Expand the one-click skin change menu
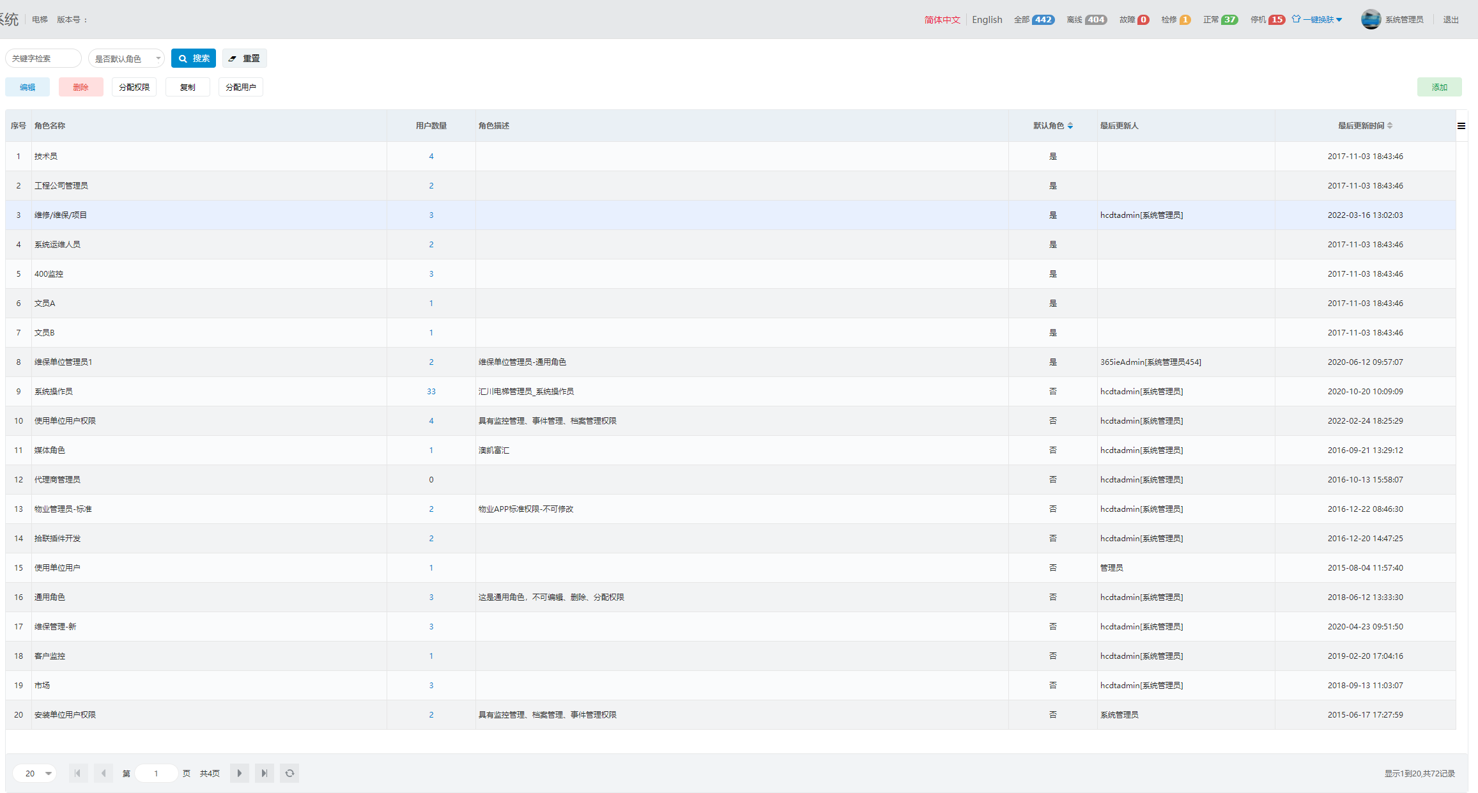 point(1317,20)
